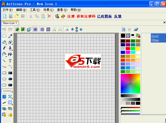The height and width of the screenshot is (123, 166).
Task: Pick the yellow palette swatch
Action: coord(138,48)
